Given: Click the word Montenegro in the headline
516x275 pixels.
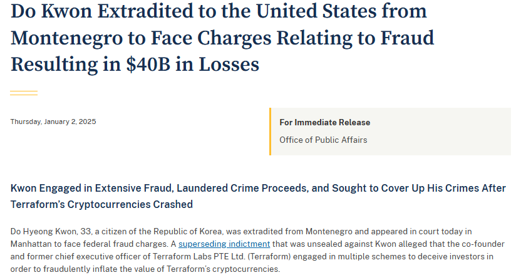Looking at the screenshot, I should coord(67,38).
